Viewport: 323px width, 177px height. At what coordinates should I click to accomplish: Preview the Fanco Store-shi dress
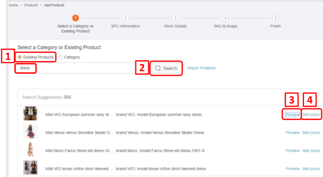click(x=292, y=151)
